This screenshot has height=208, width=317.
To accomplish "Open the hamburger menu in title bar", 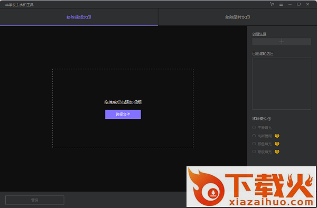I will coord(281,4).
